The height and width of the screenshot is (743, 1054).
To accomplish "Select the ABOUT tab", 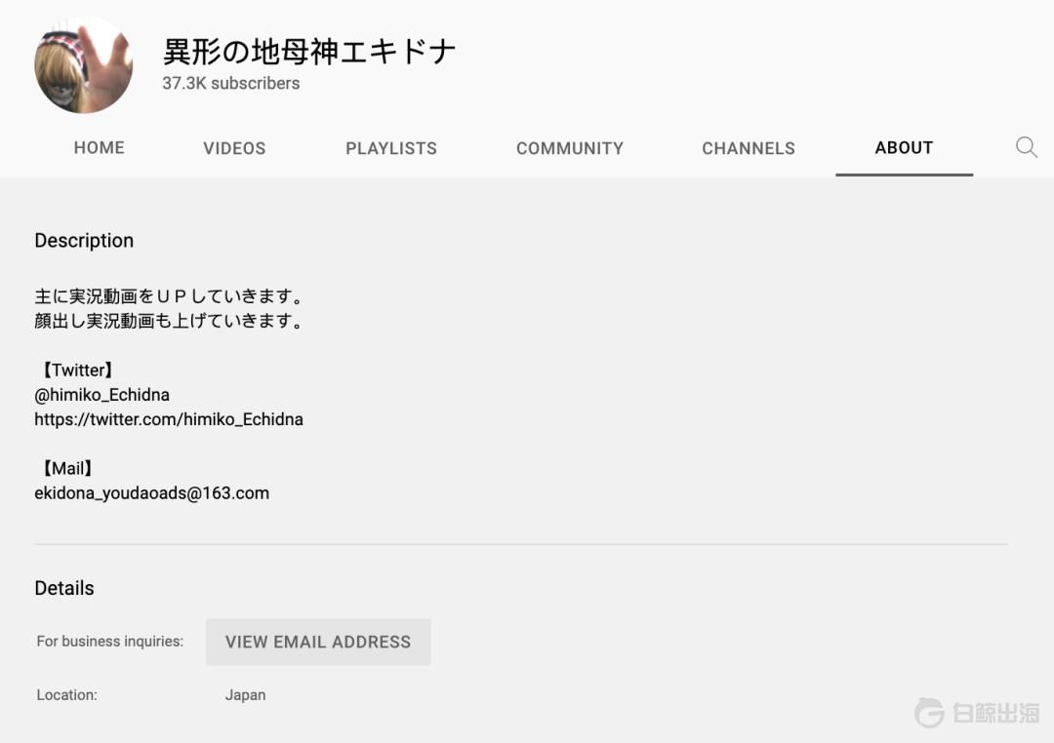I will [904, 148].
